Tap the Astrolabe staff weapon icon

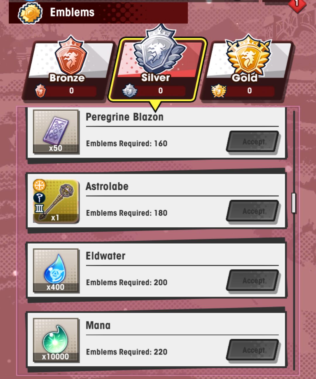[x=56, y=201]
